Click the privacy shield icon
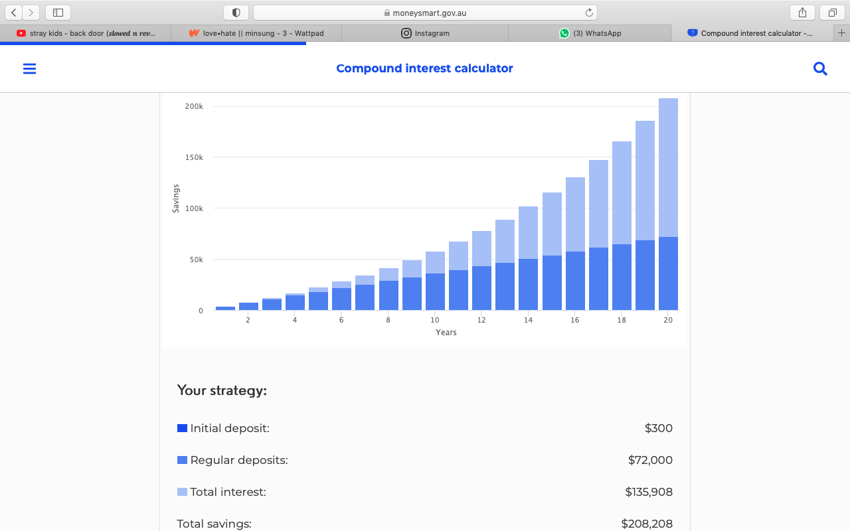This screenshot has height=531, width=850. tap(236, 13)
